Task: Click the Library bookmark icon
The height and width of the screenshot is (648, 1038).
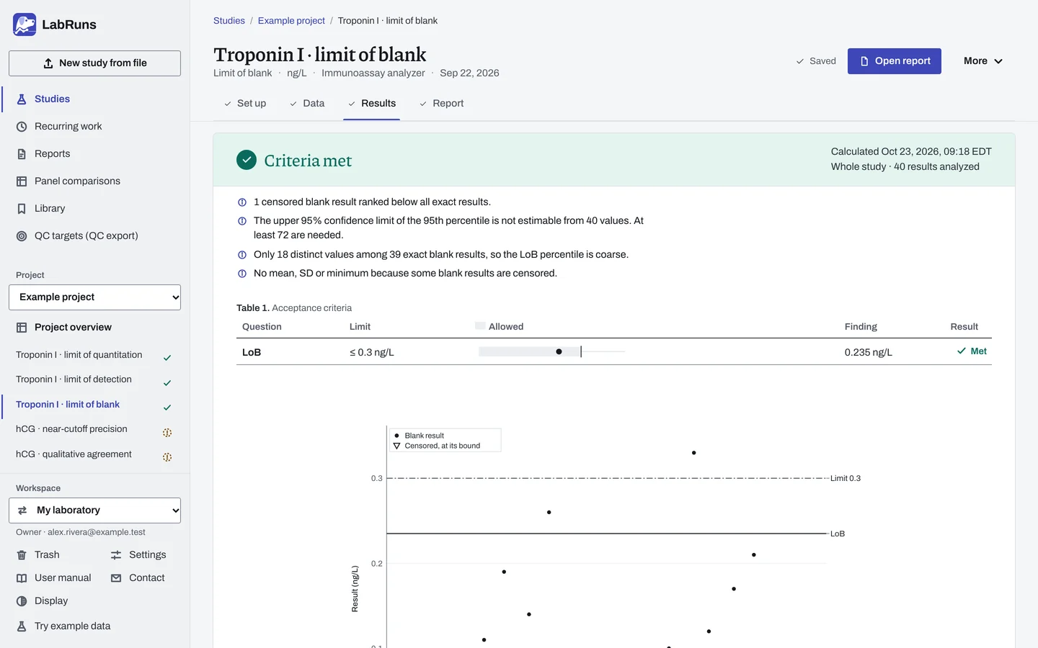Action: point(22,209)
